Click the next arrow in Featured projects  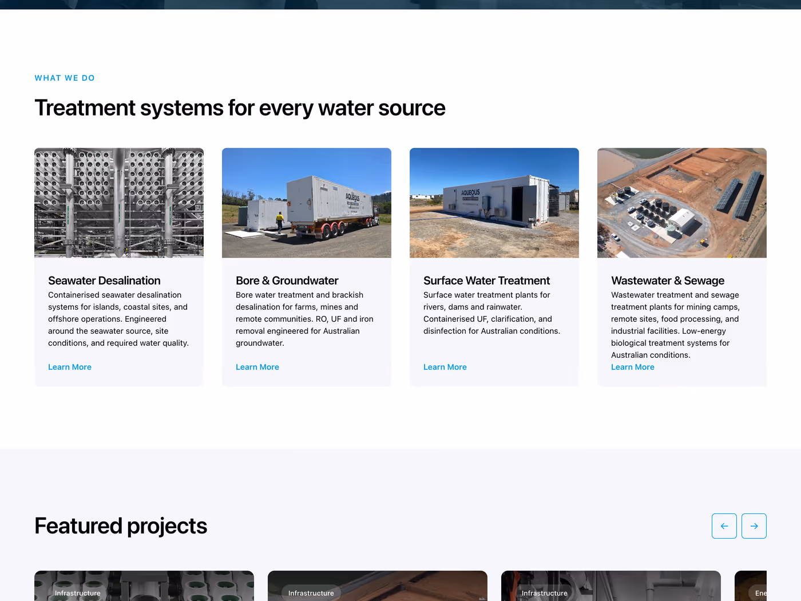754,526
